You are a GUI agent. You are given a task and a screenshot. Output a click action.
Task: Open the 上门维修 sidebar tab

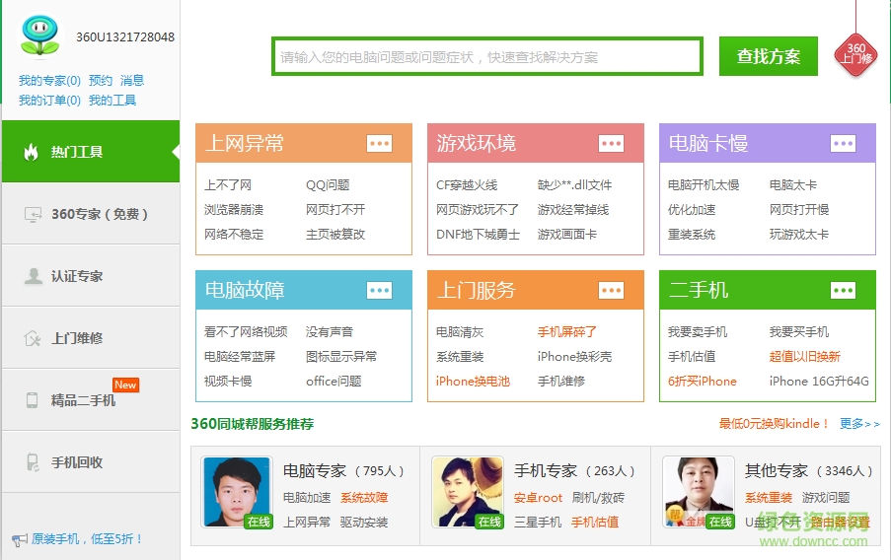pos(91,338)
